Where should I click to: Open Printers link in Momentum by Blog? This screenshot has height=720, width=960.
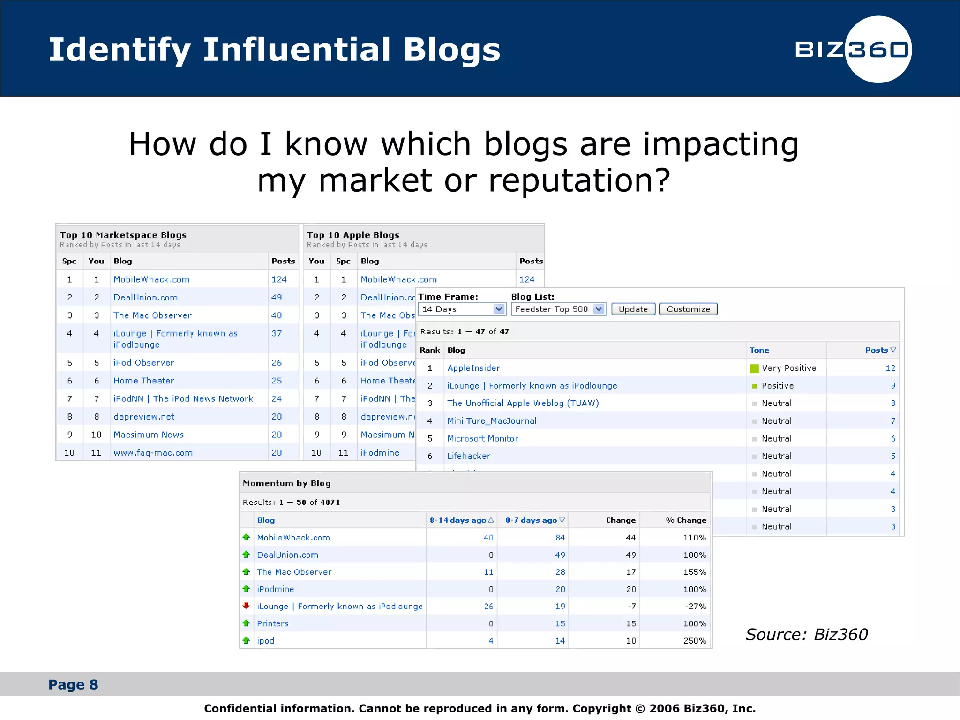pos(272,623)
